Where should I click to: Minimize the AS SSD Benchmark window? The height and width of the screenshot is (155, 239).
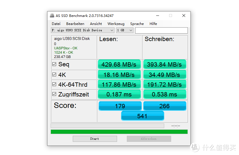(157, 15)
